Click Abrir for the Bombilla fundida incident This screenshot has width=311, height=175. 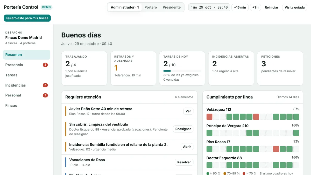[187, 147]
